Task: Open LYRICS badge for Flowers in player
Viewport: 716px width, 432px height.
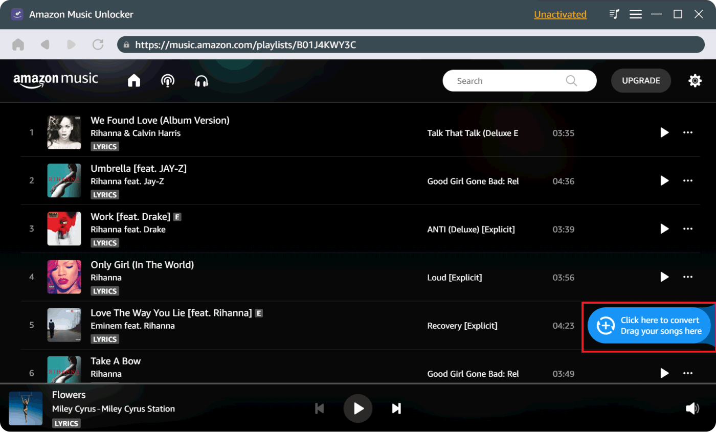Action: pyautogui.click(x=66, y=423)
